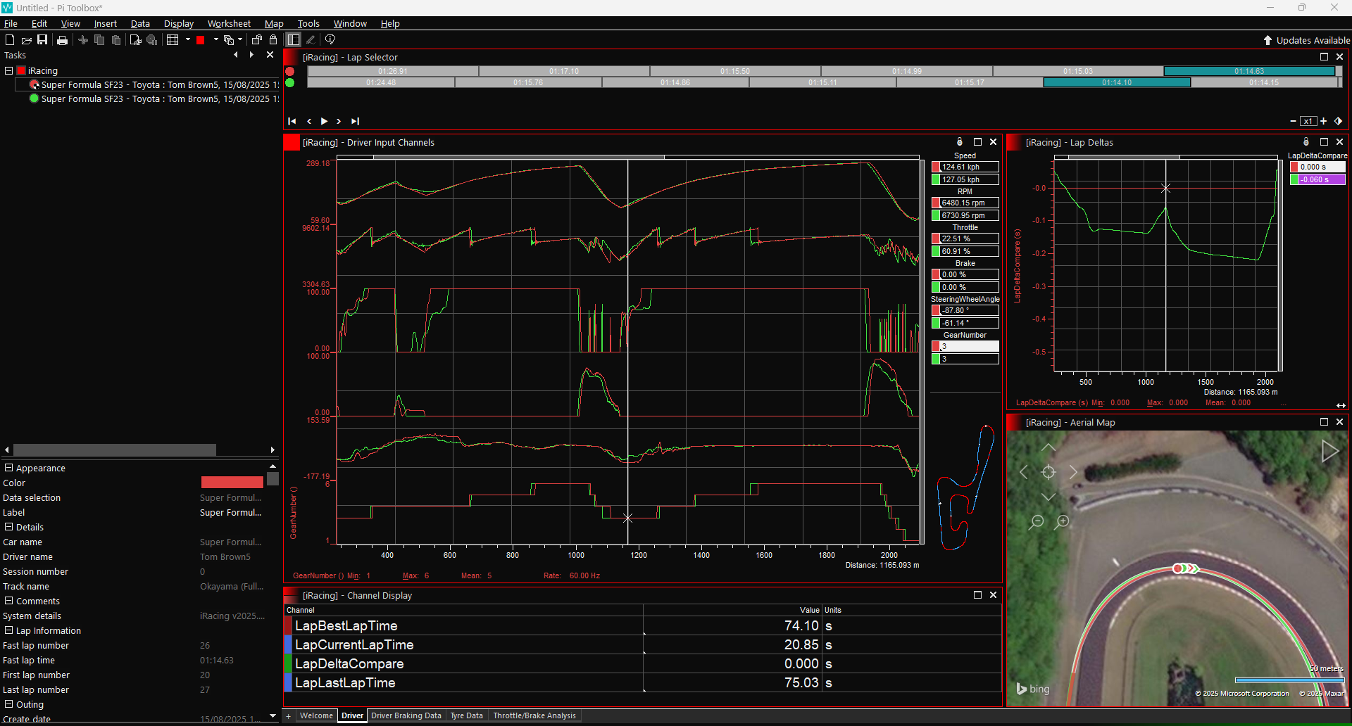Select lap 01:15.50 in red lap row
Image resolution: width=1352 pixels, height=726 pixels.
[x=735, y=71]
